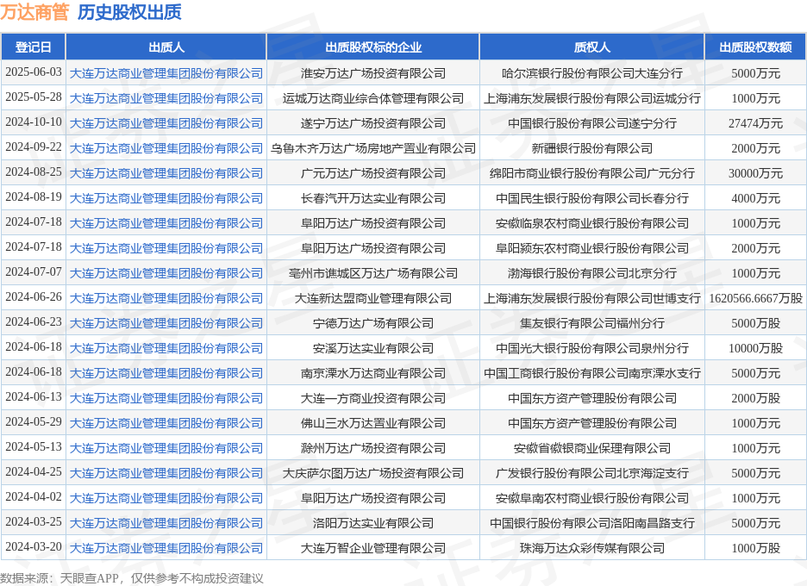Open the pledgor link in the 2025-06-03 row
This screenshot has height=586, width=807.
click(x=166, y=73)
